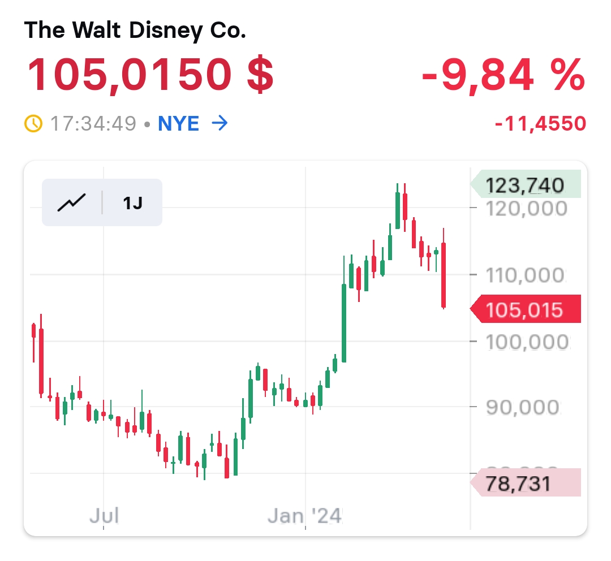Click the yellow clock icon
The height and width of the screenshot is (561, 611).
[x=33, y=123]
